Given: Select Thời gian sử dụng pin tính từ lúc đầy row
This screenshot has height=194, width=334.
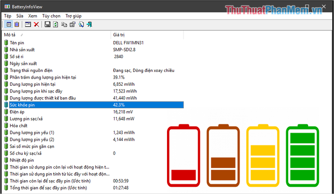Looking at the screenshot, I should (94, 174).
